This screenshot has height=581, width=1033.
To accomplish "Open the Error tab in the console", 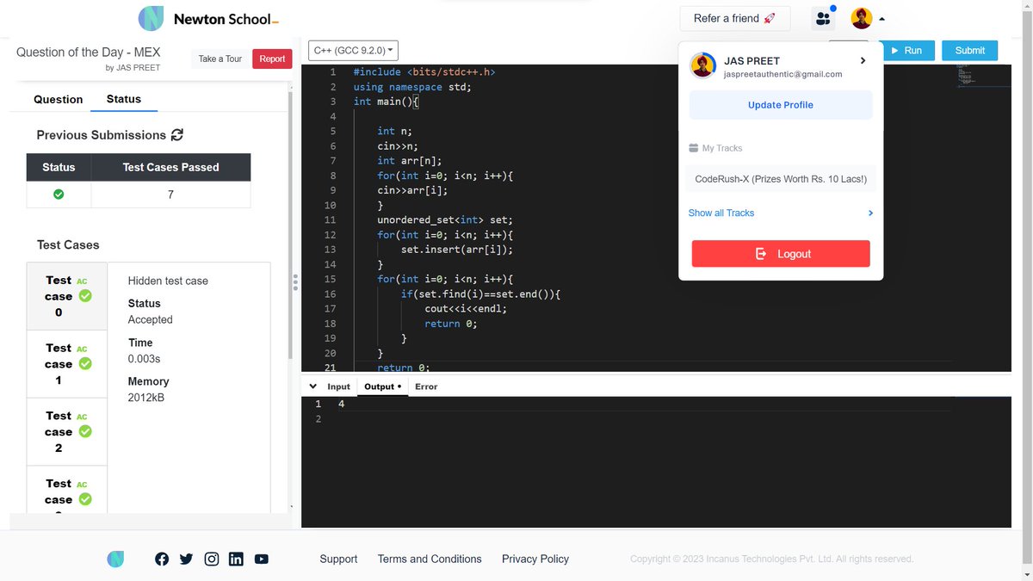I will (426, 386).
